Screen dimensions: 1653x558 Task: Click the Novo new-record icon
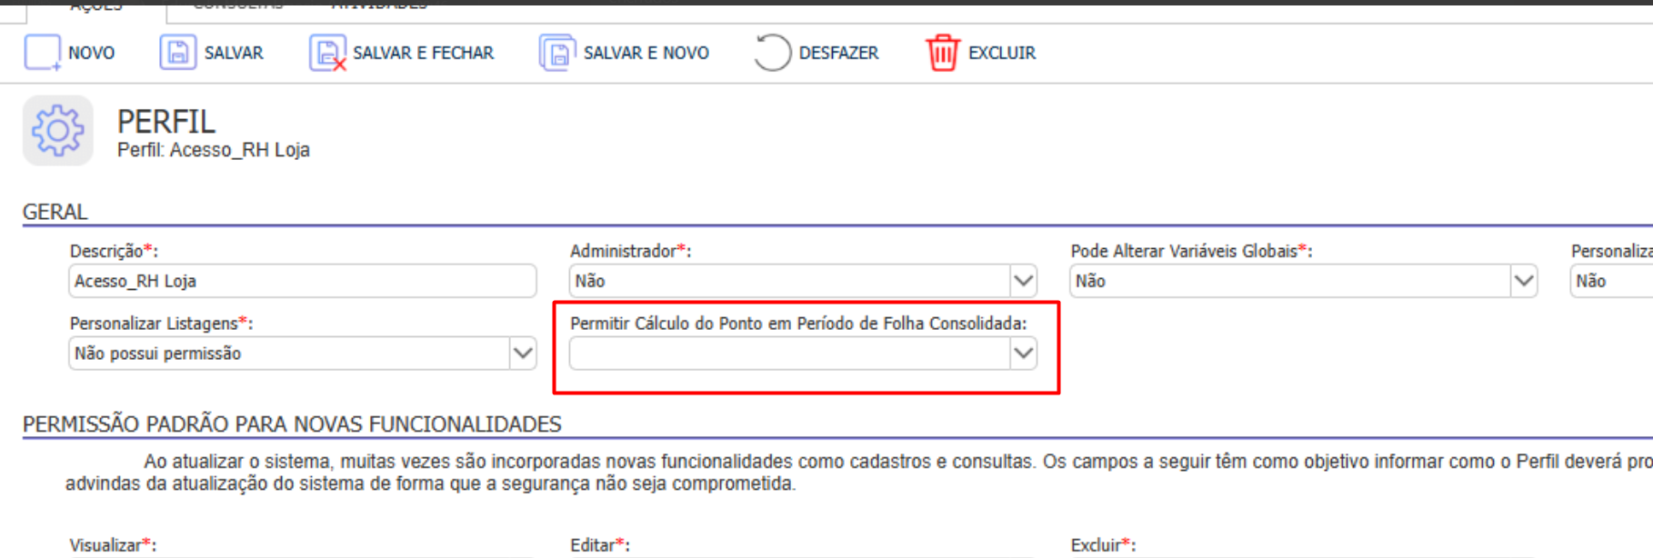42,53
